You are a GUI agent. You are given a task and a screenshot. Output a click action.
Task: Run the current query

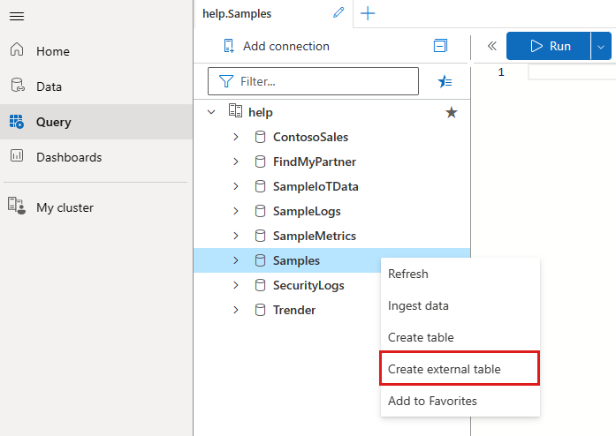click(549, 46)
